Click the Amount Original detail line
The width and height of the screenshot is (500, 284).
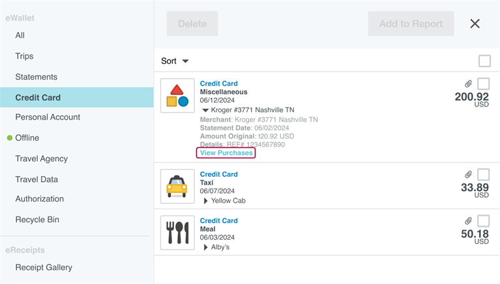coord(247,136)
